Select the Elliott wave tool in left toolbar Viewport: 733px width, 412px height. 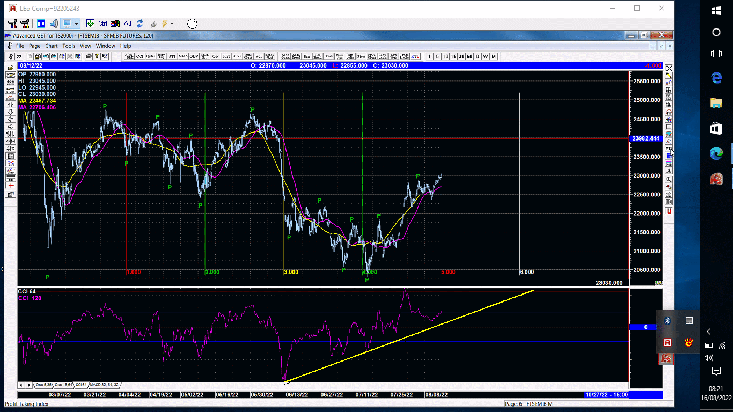pos(11,97)
